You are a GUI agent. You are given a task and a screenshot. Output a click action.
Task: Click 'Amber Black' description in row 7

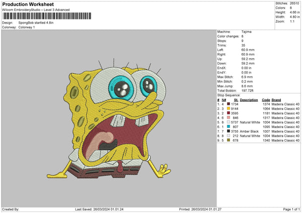pyautogui.click(x=249, y=131)
